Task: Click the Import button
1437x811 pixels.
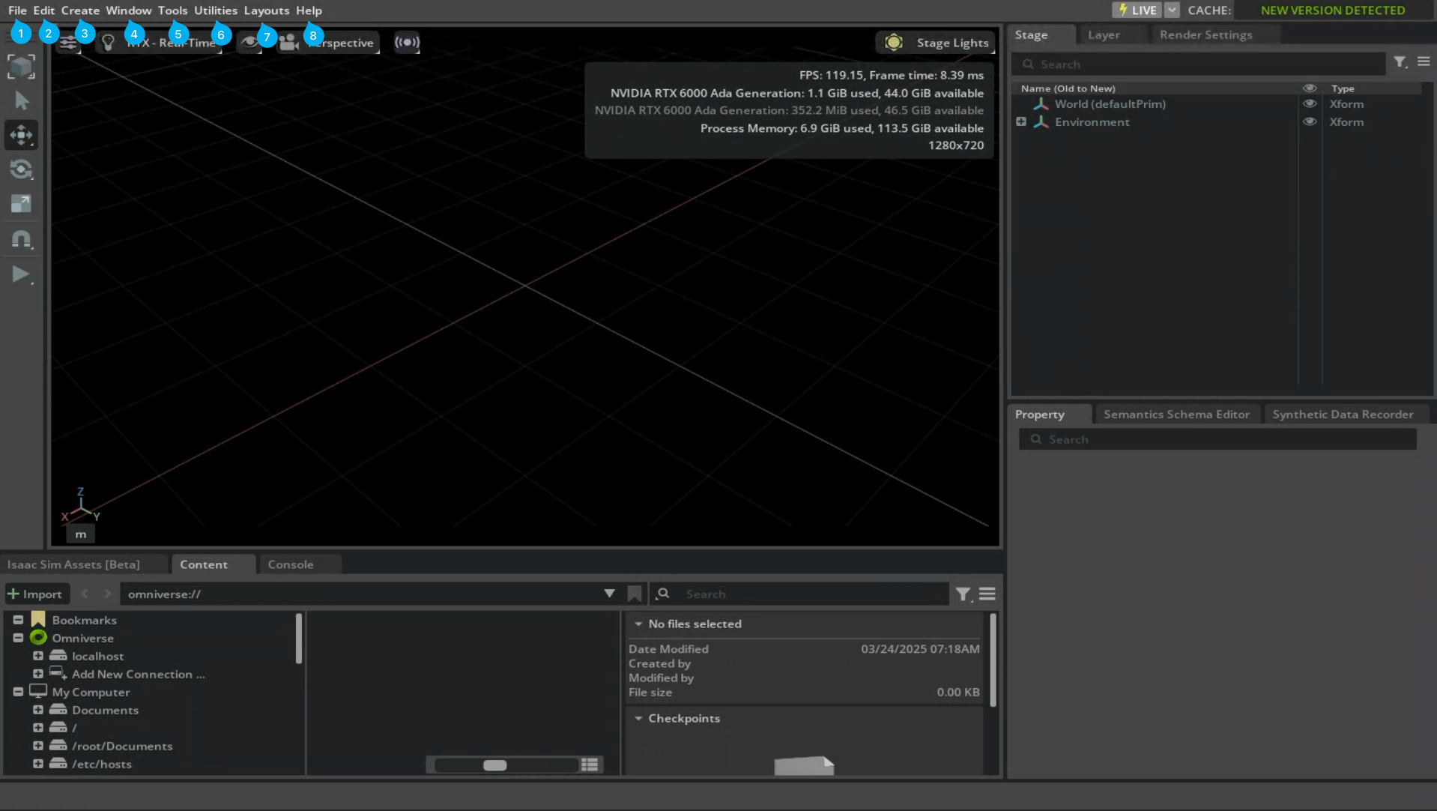Action: point(35,594)
